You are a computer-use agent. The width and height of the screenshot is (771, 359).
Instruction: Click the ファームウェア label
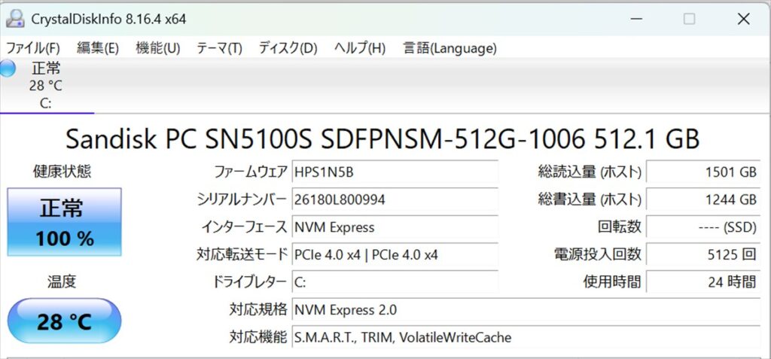(x=250, y=172)
